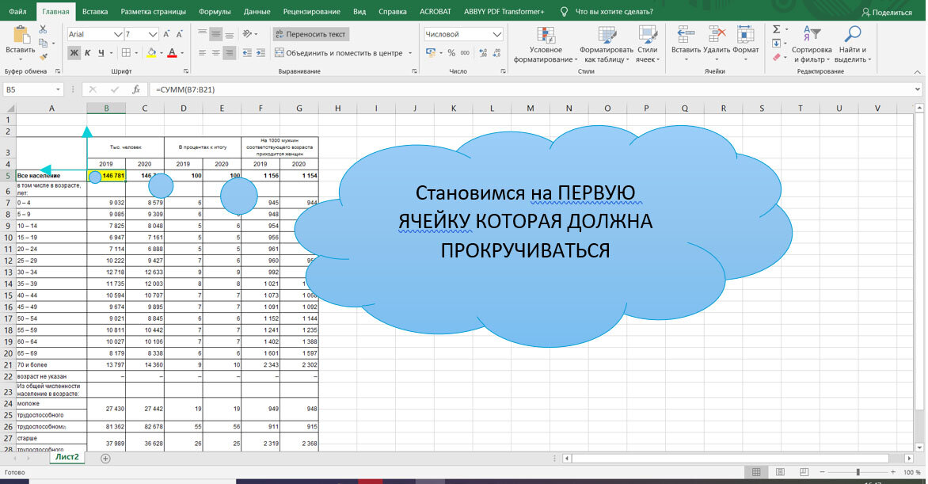This screenshot has height=484, width=928.
Task: Switch to Page Layout view
Action: 780,472
